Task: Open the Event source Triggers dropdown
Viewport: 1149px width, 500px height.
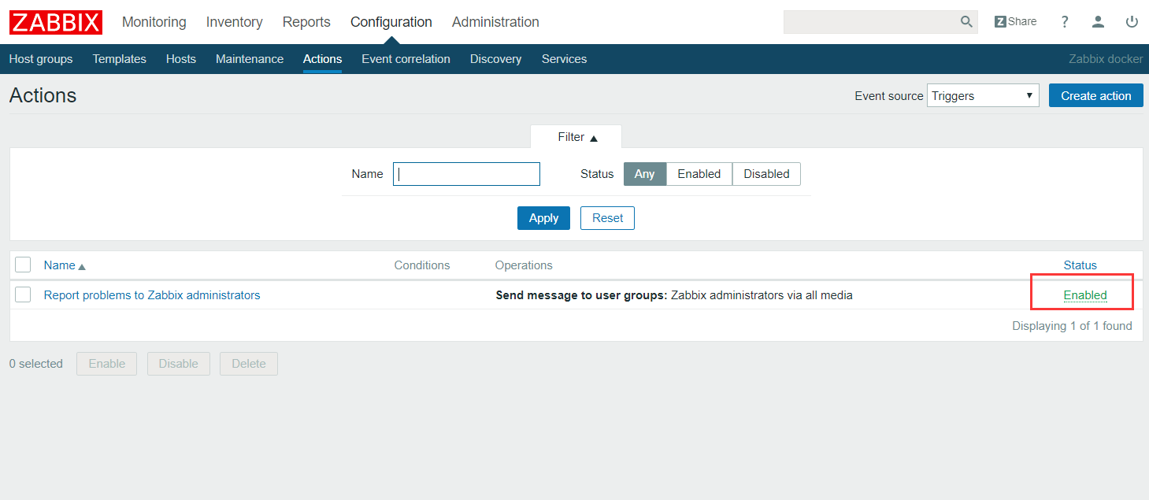Action: [x=983, y=96]
